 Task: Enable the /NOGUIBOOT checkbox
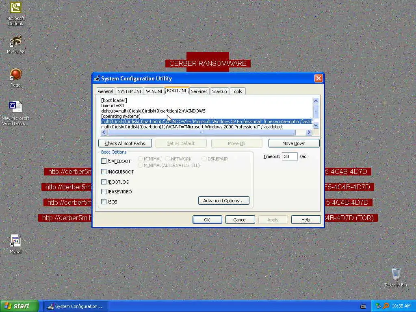tap(104, 172)
